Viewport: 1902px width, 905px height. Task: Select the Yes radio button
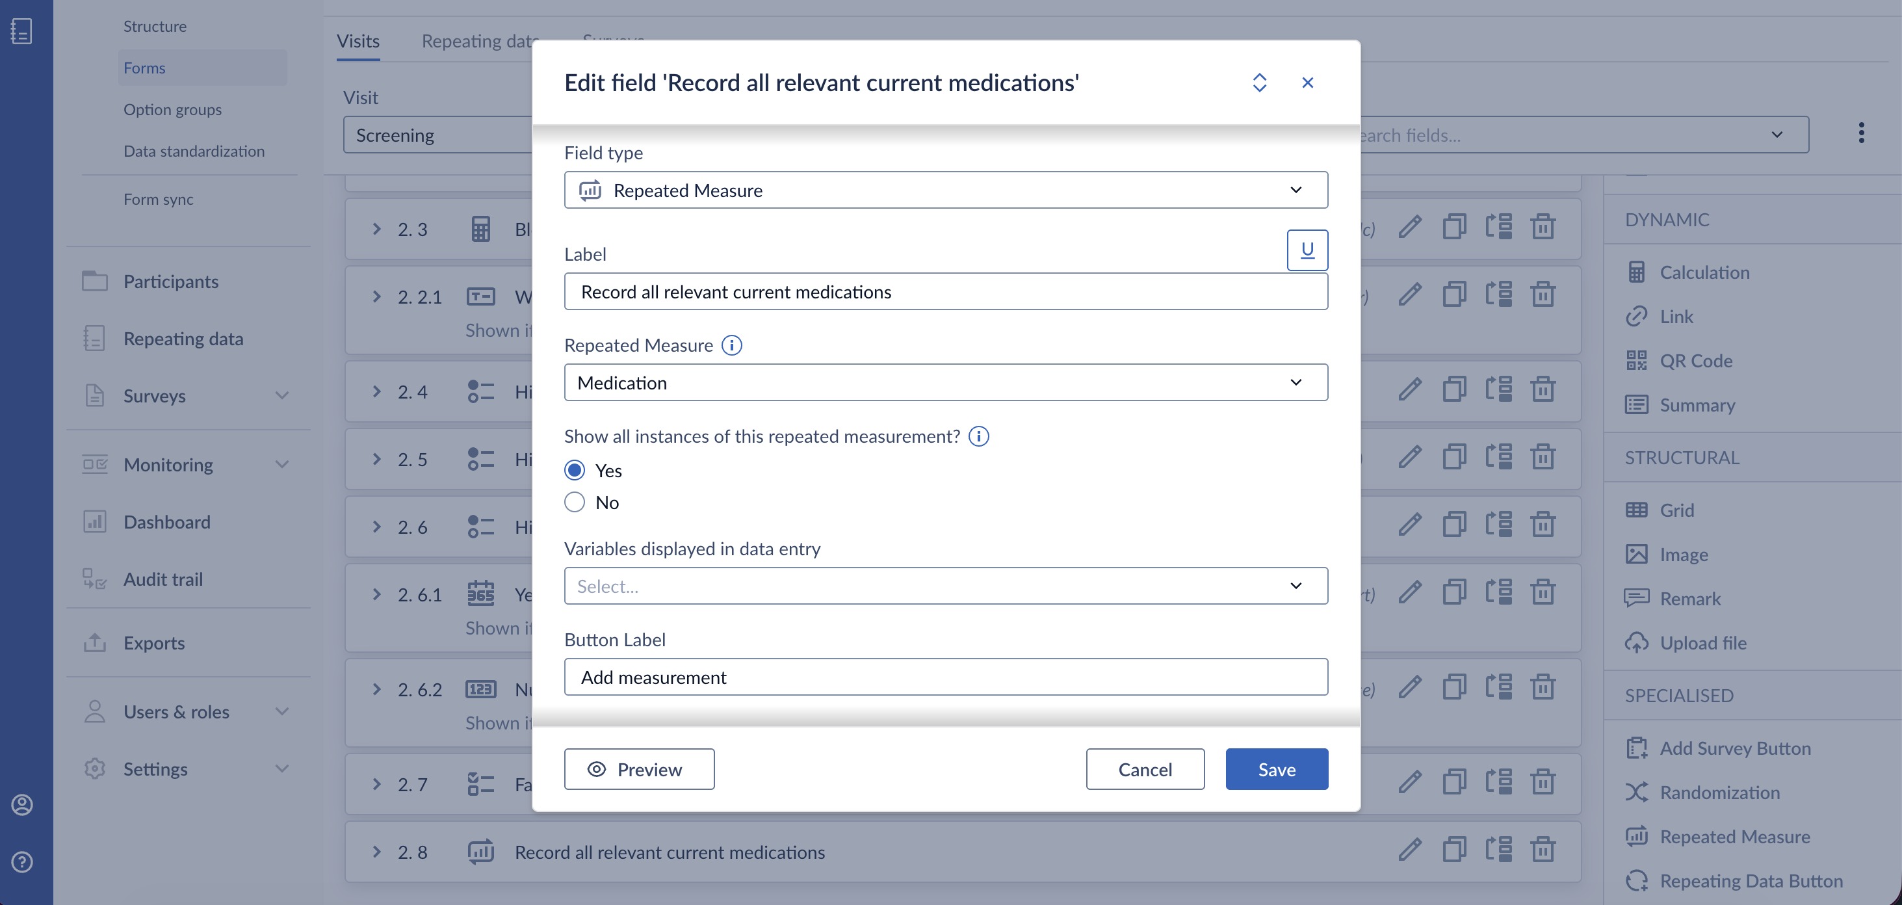(x=575, y=470)
